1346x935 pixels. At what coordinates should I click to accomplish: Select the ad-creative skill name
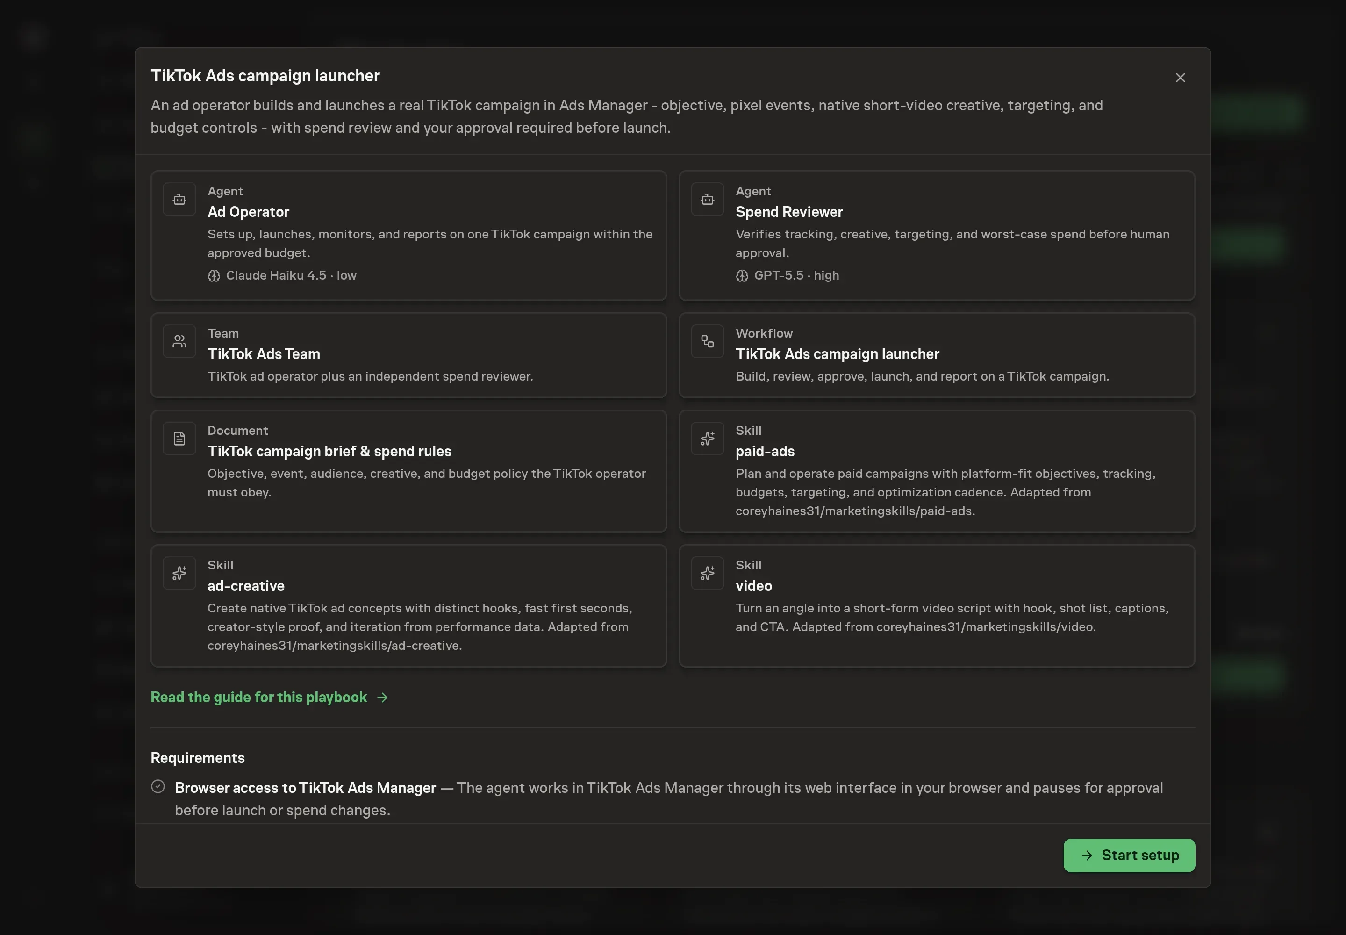(246, 586)
